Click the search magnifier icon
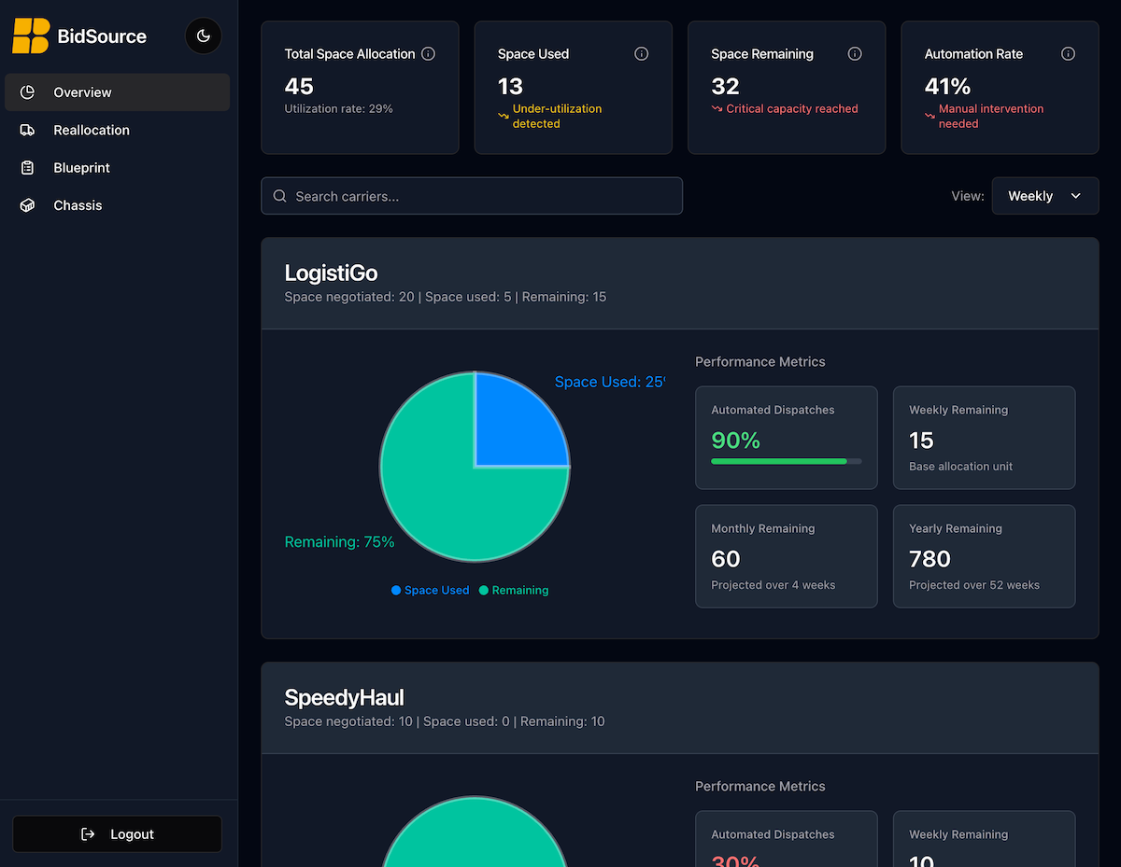The width and height of the screenshot is (1121, 867). (x=279, y=196)
